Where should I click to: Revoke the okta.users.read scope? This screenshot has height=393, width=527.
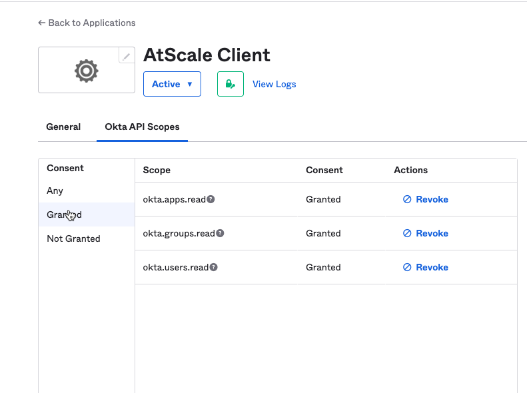tap(426, 267)
